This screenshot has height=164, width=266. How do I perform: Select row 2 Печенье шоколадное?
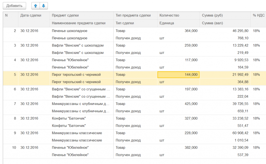(69, 31)
